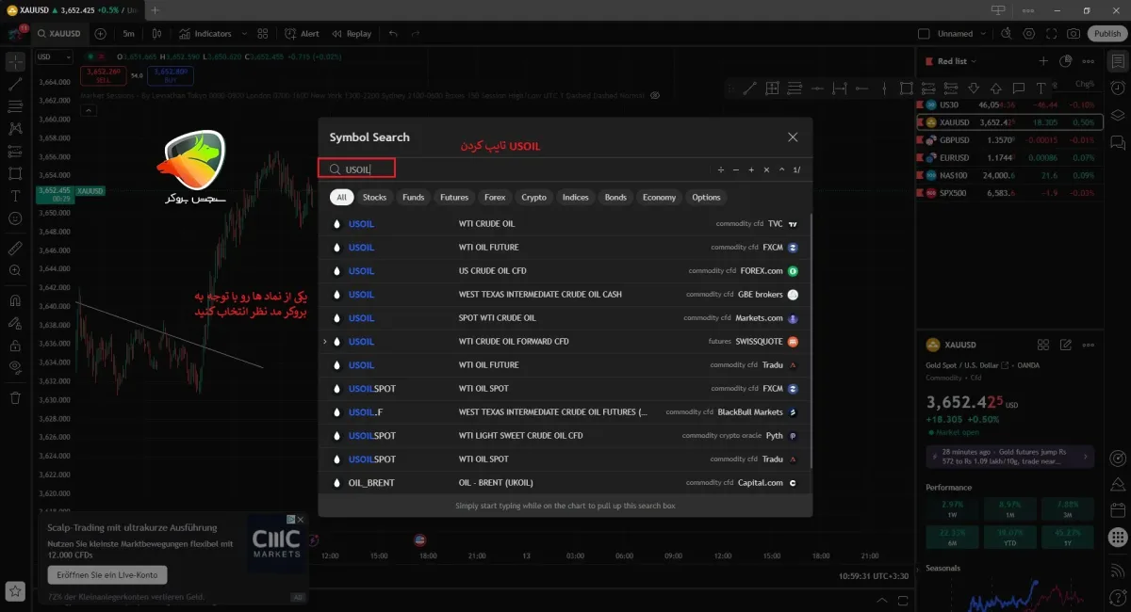This screenshot has width=1131, height=612.
Task: Open the Indicators dialog
Action: (x=205, y=34)
